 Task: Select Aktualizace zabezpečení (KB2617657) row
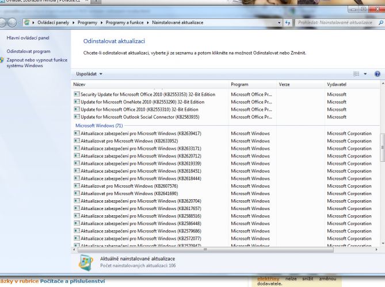coord(140,208)
